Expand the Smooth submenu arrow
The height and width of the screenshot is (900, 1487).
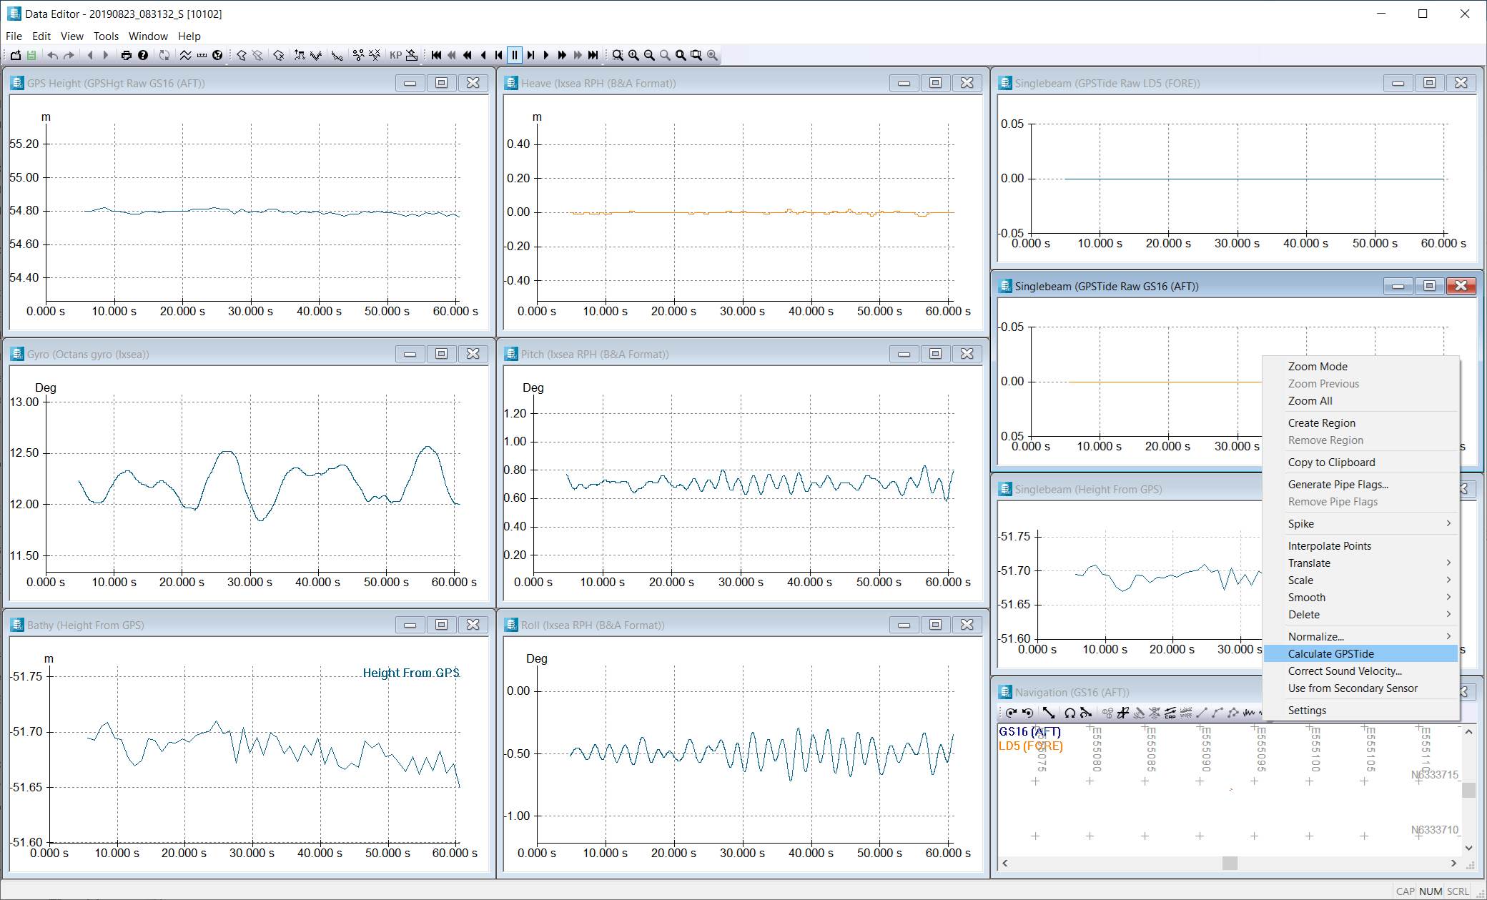click(x=1448, y=597)
